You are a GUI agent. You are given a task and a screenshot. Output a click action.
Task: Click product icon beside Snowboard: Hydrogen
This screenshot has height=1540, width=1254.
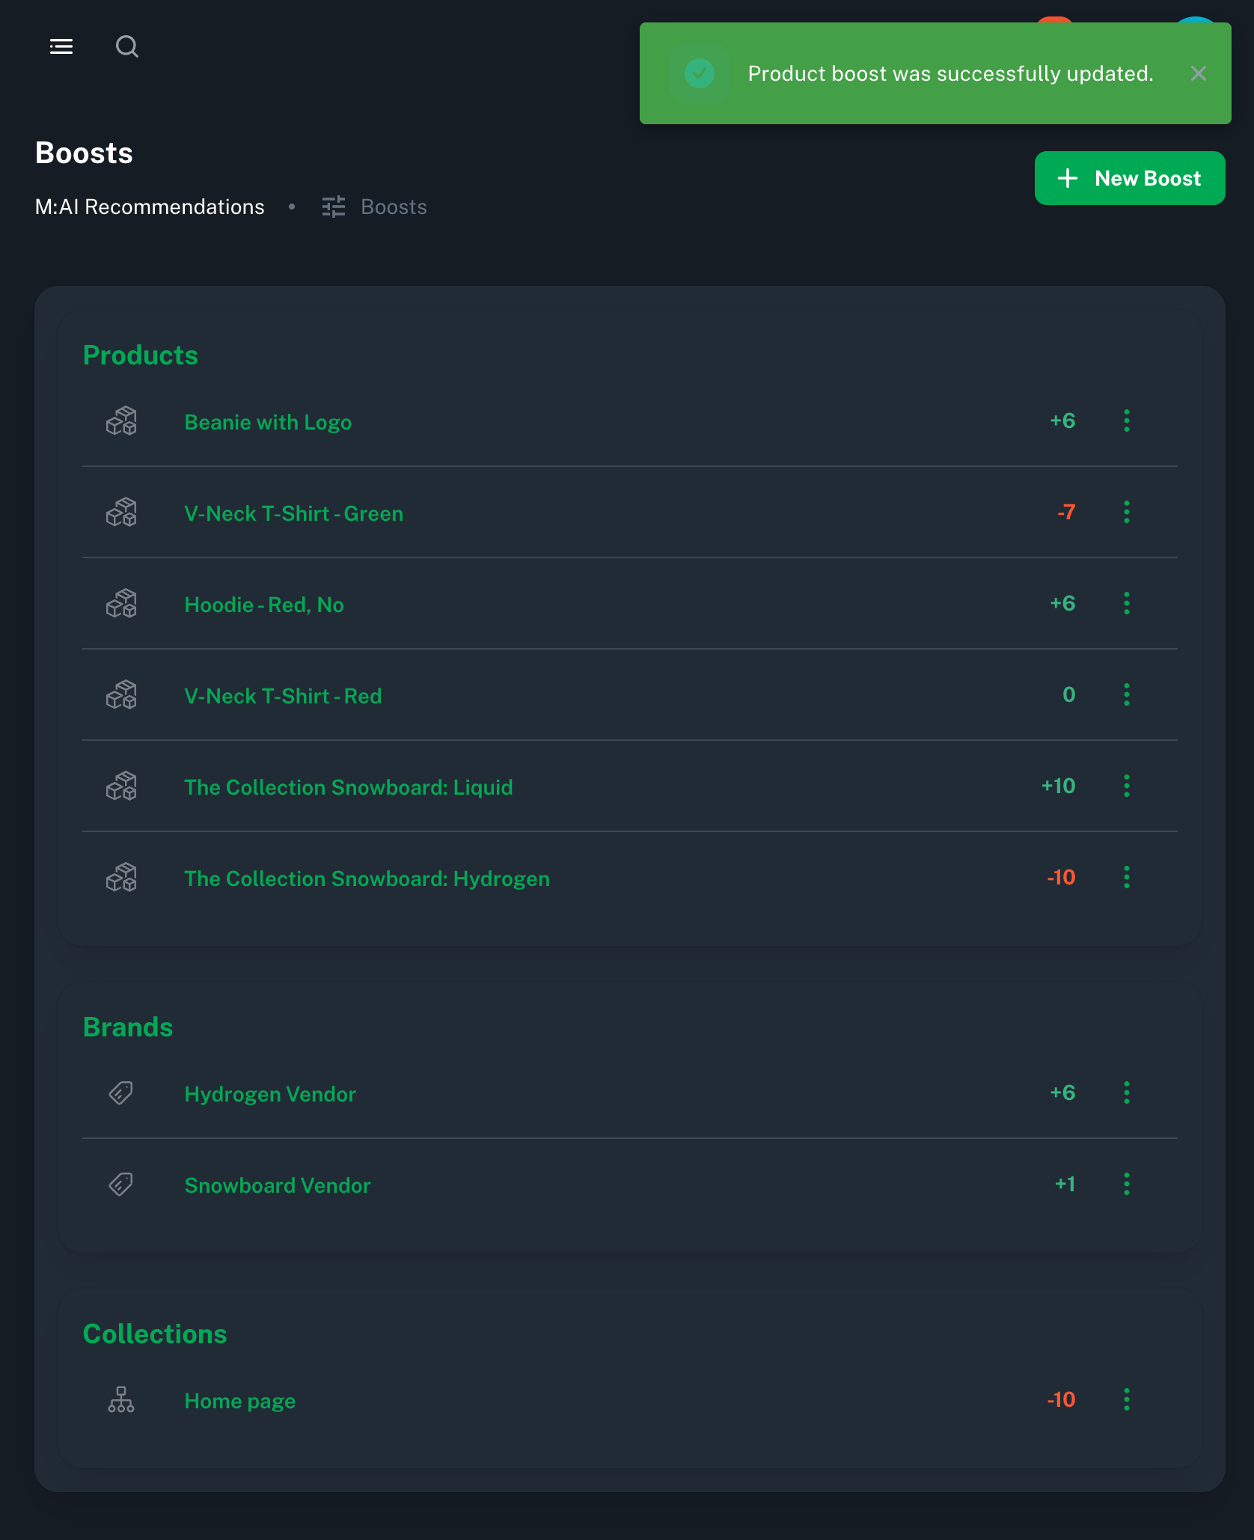(x=121, y=878)
